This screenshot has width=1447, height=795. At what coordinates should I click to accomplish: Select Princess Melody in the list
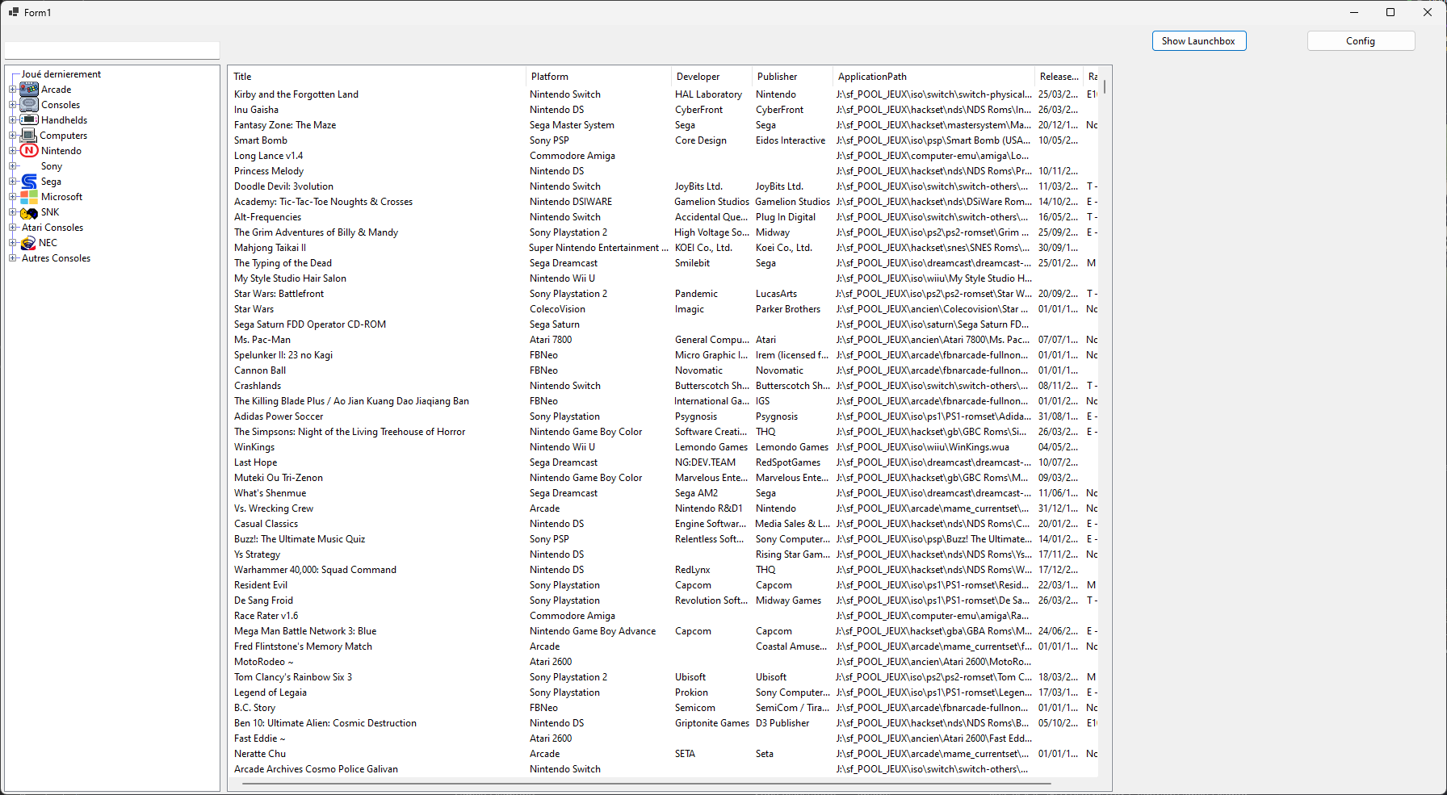point(269,171)
